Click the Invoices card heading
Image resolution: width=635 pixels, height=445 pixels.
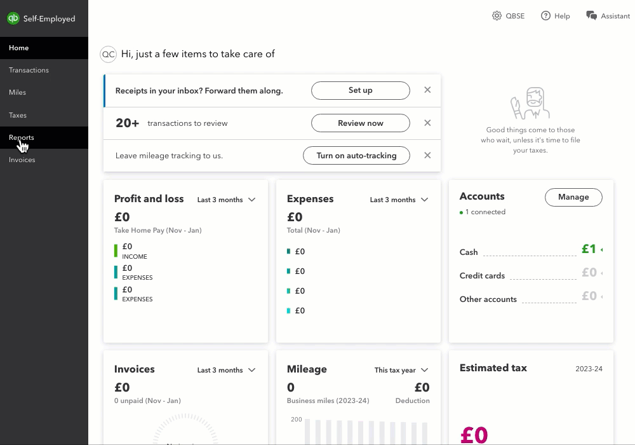click(x=135, y=369)
